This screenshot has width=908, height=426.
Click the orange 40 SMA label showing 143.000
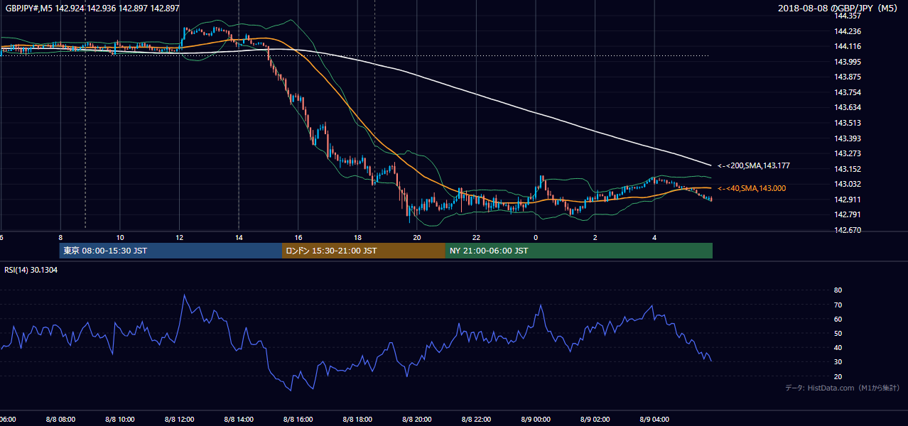tap(752, 188)
